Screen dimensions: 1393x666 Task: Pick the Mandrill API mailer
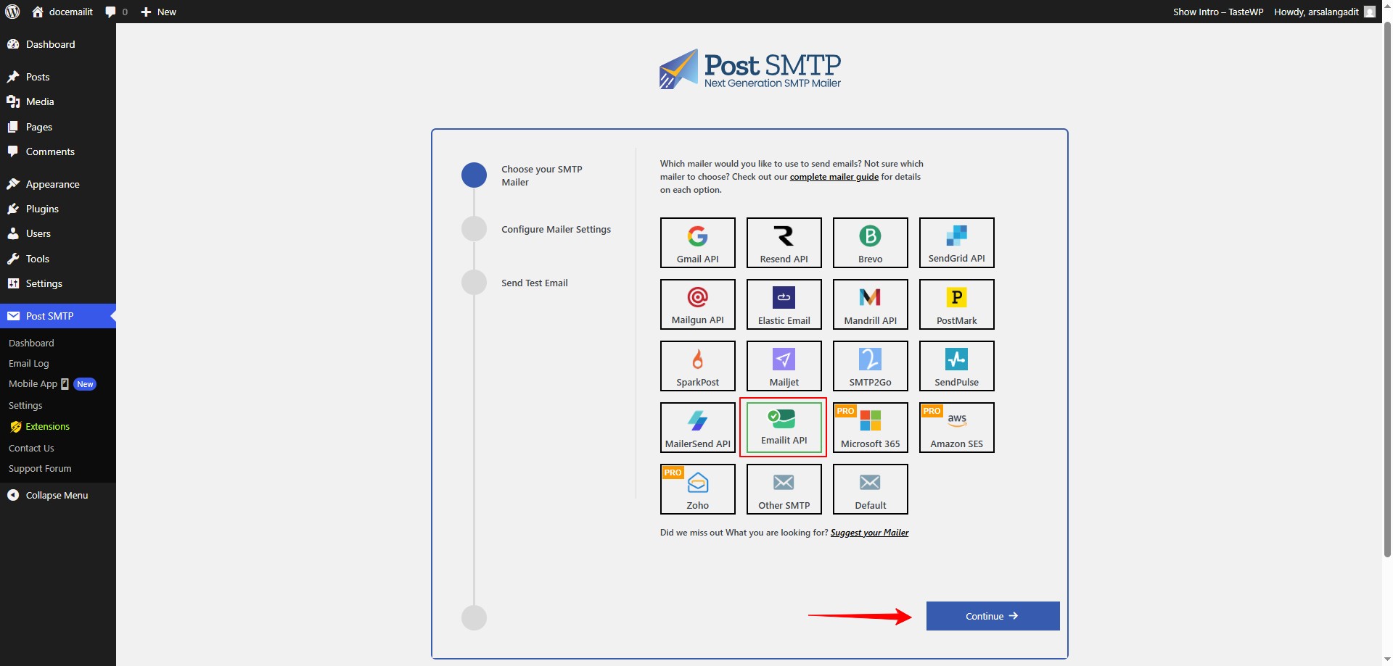click(870, 304)
